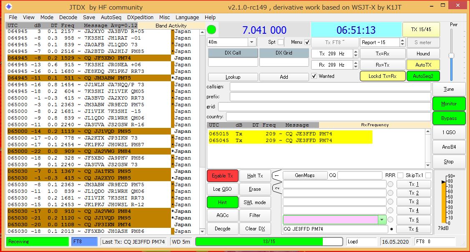Click into the DX Call input field

point(232,62)
